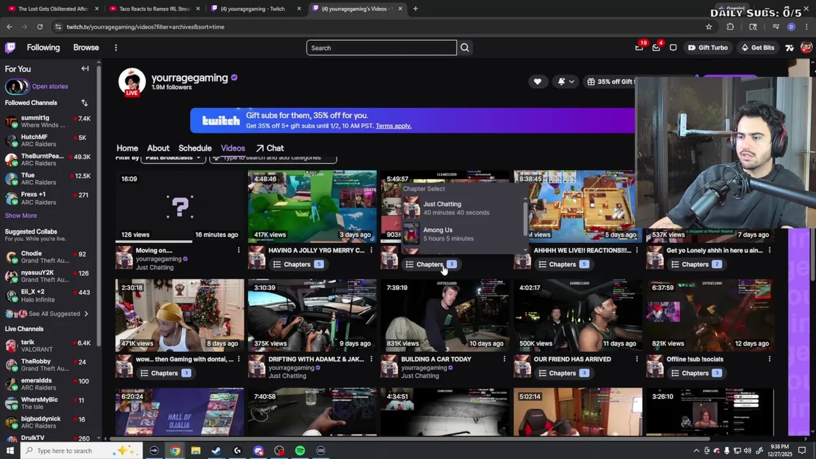816x459 pixels.
Task: Open the mail icon with 4 badge
Action: [x=656, y=48]
